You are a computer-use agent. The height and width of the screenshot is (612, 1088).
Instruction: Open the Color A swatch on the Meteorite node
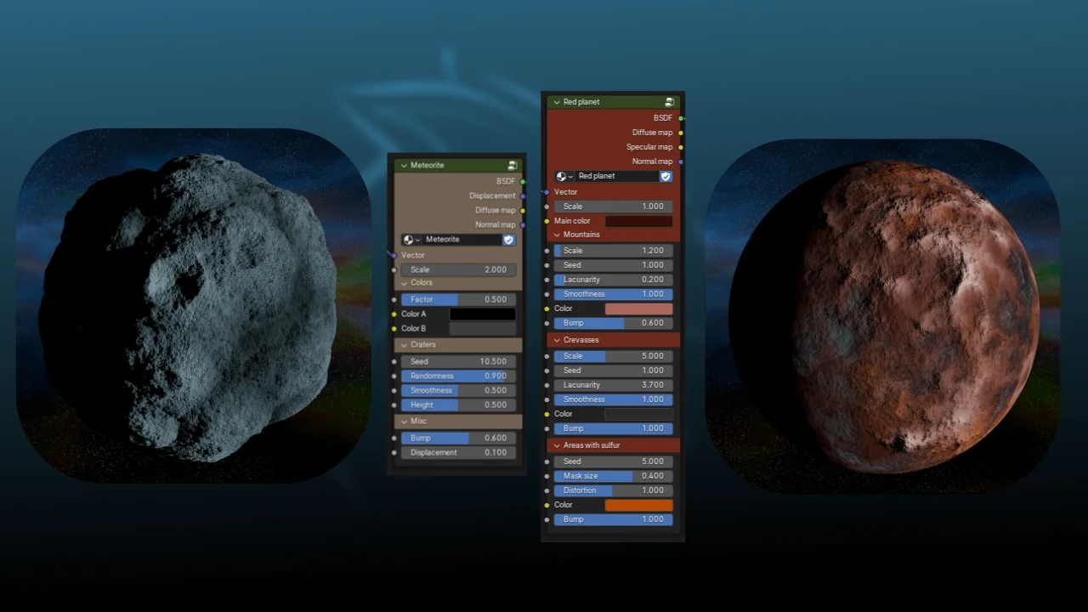[482, 314]
